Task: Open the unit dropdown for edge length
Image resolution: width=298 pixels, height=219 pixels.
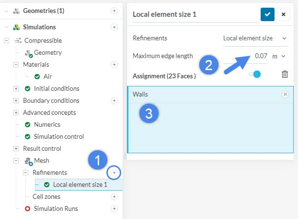Action: point(283,56)
